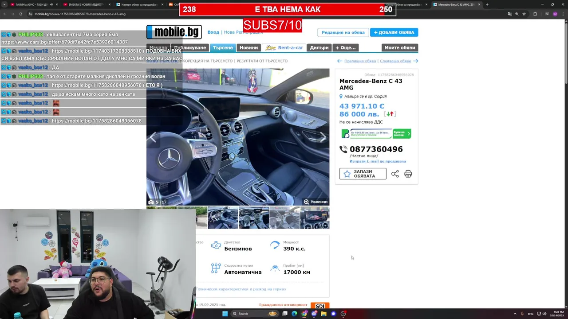Go to Следваща обява link
The image size is (568, 319).
coord(395,61)
